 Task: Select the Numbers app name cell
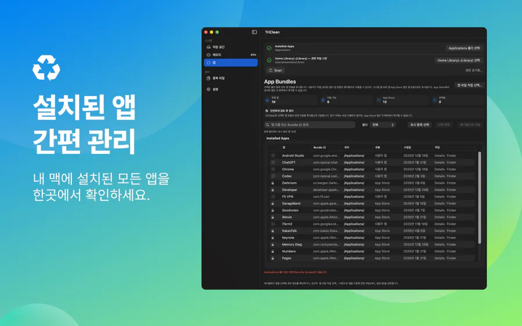coord(289,251)
